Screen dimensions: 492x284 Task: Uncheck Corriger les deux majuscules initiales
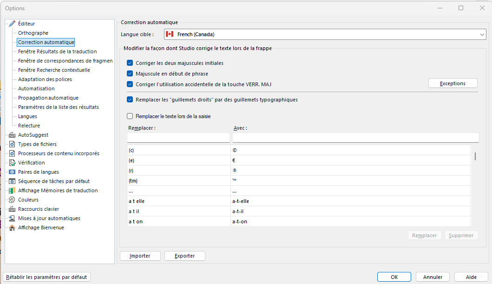(131, 63)
